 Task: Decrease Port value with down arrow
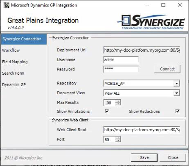click(118, 141)
